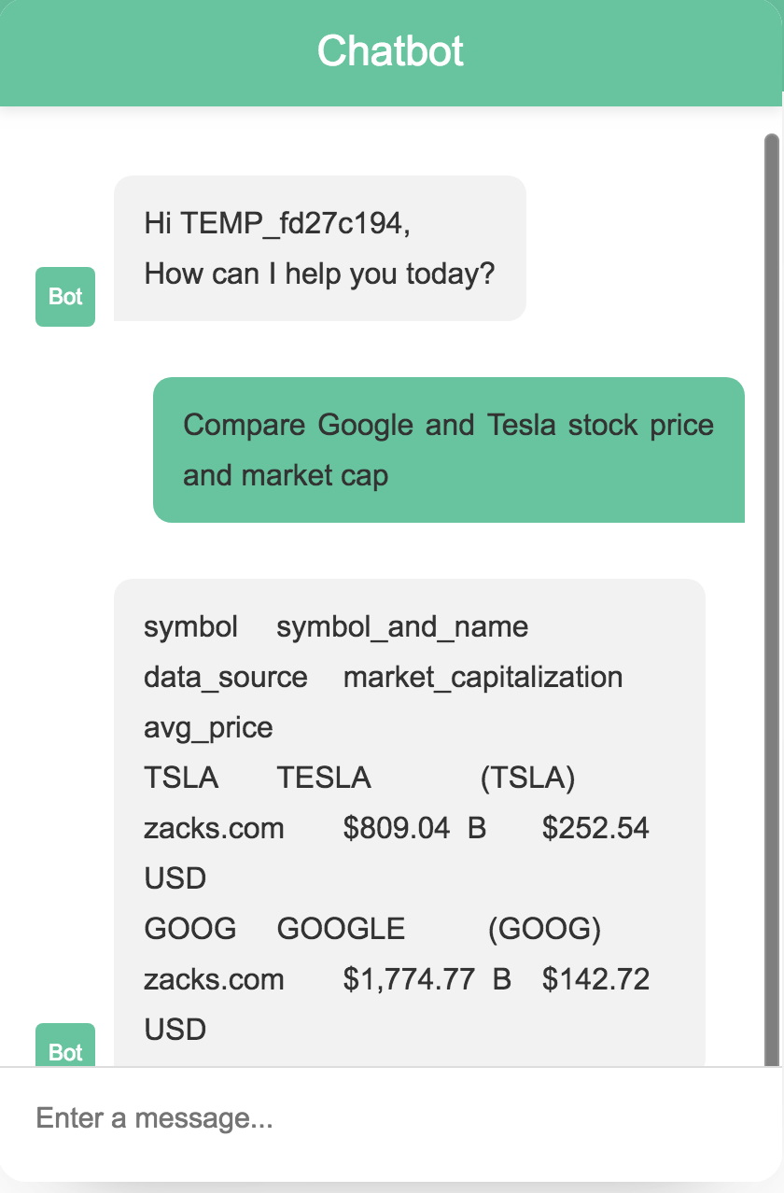This screenshot has width=784, height=1193.
Task: Click the symbol_and_name column header
Action: coord(402,626)
